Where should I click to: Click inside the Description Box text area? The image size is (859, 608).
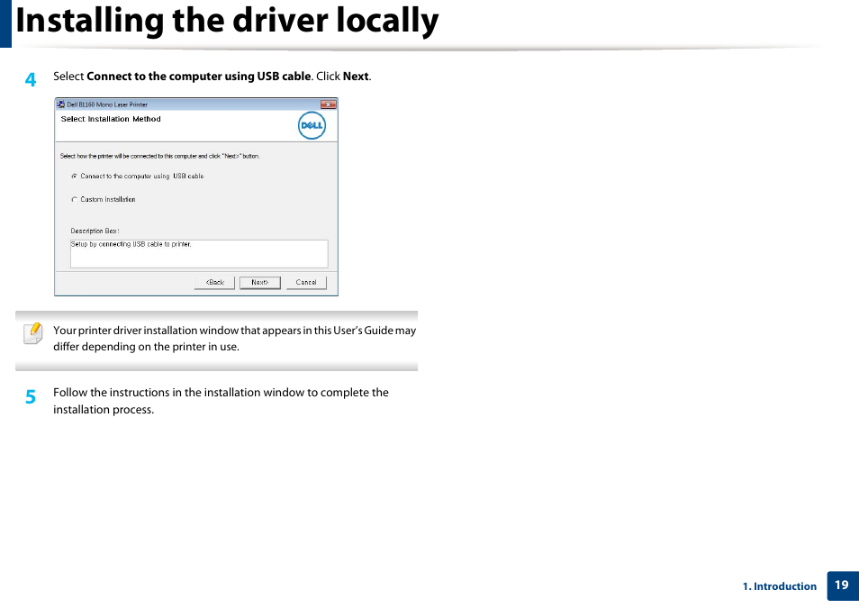click(199, 254)
